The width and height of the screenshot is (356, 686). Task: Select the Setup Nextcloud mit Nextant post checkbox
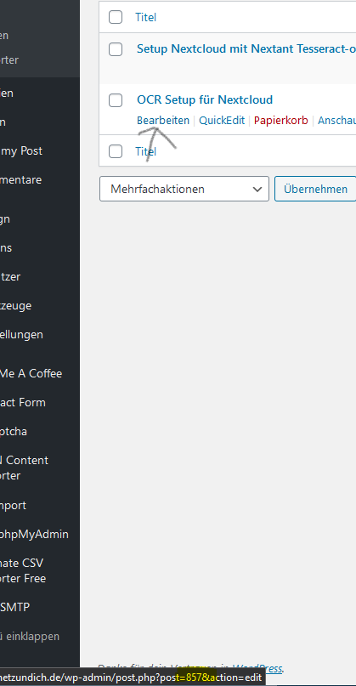[x=116, y=49]
